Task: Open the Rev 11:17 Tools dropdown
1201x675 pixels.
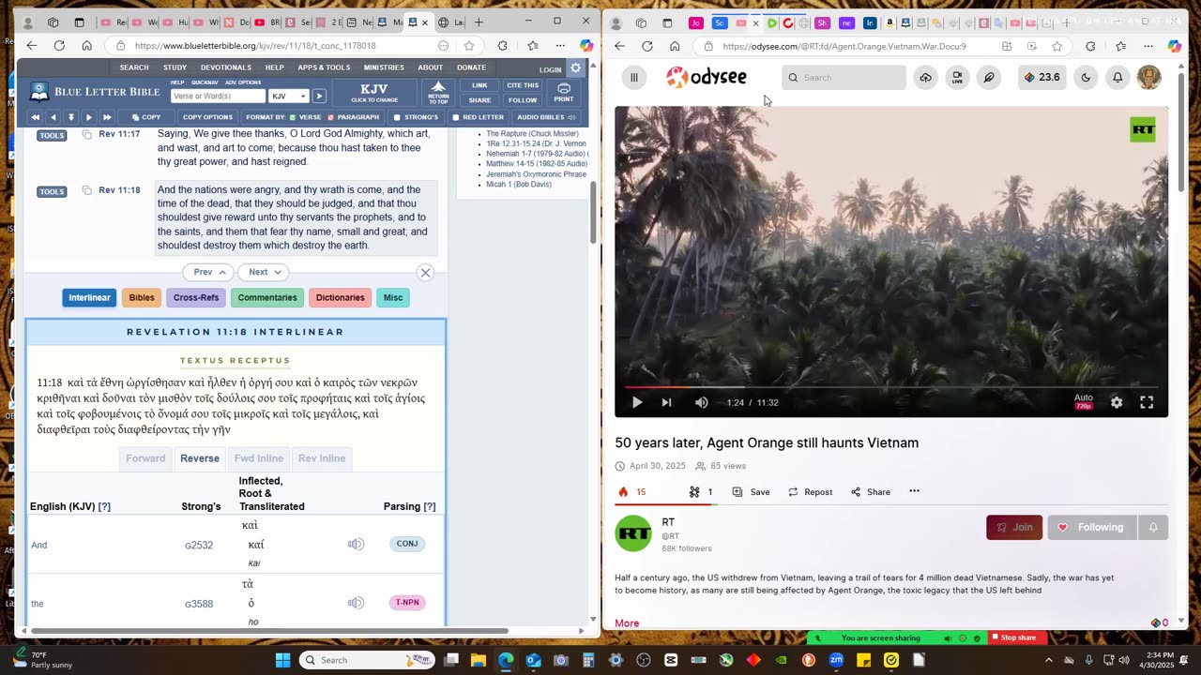Action: click(x=52, y=135)
